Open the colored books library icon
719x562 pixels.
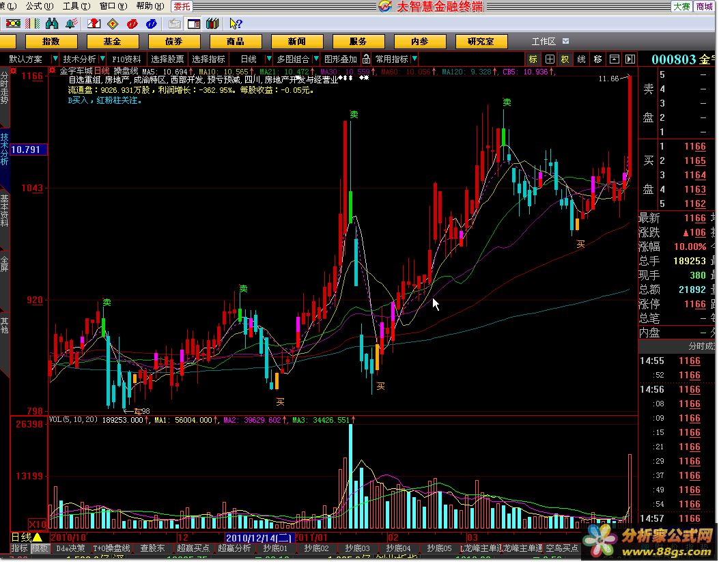tap(212, 23)
